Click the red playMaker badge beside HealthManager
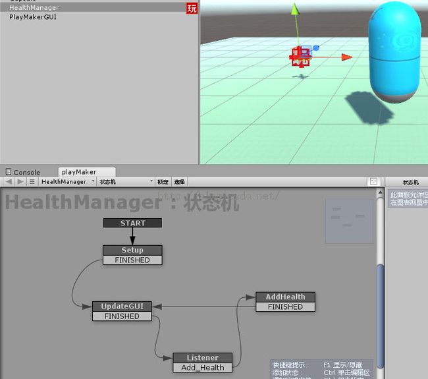Image resolution: width=428 pixels, height=379 pixels. click(192, 9)
